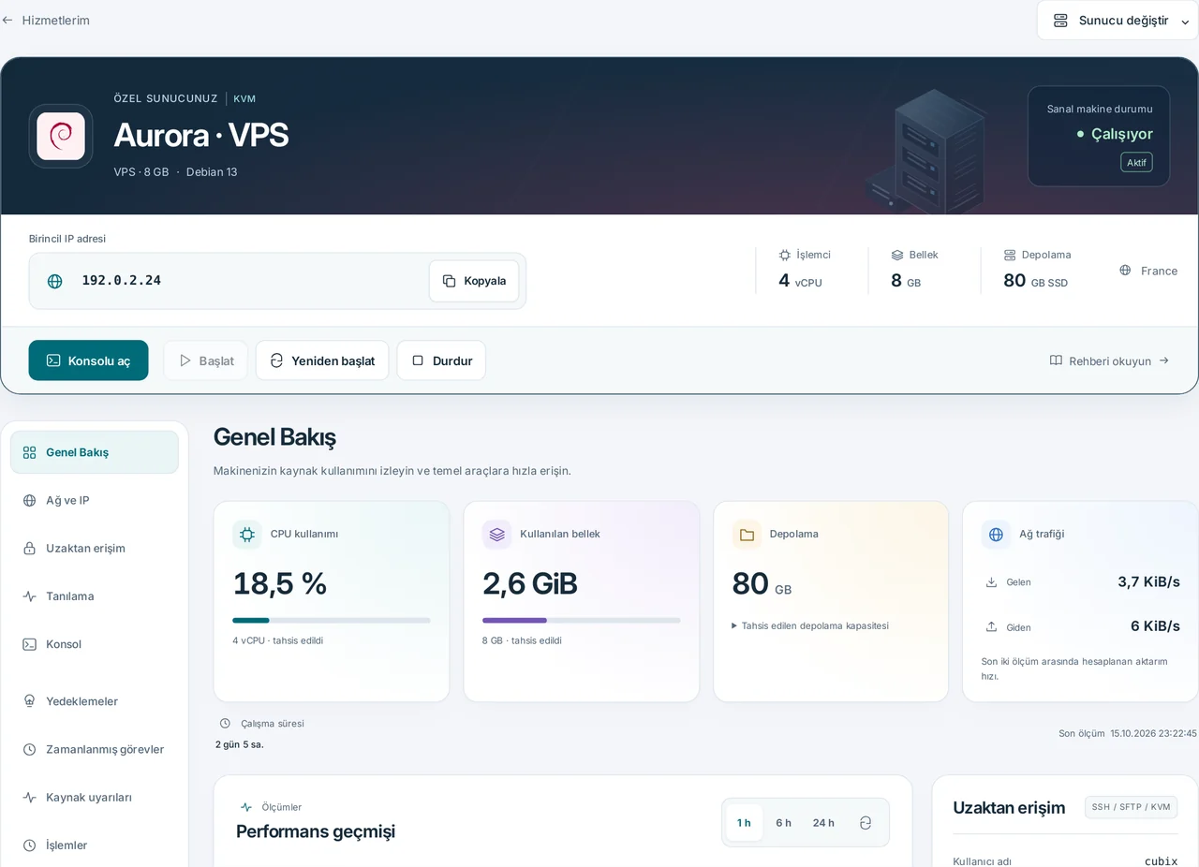Click the globe icon beside the IP address
Image resolution: width=1199 pixels, height=867 pixels.
point(55,281)
